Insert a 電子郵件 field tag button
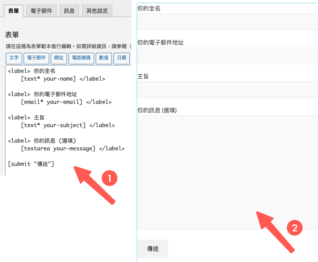The height and width of the screenshot is (262, 318). point(36,58)
